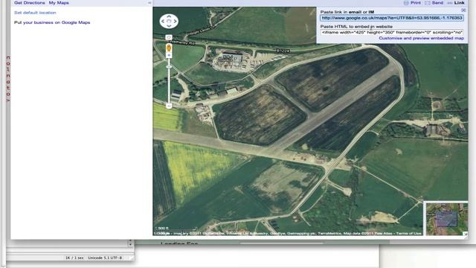
Task: Open Customise and preview embedded map
Action: (422, 38)
